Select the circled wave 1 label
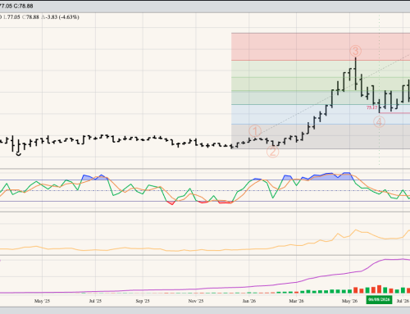The image size is (410, 314). click(255, 131)
